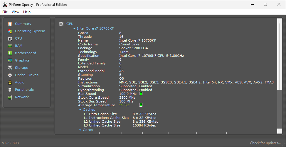This screenshot has height=147, width=286.
Task: Collapse the Intel Core i7 10700KF node
Action: click(x=75, y=29)
